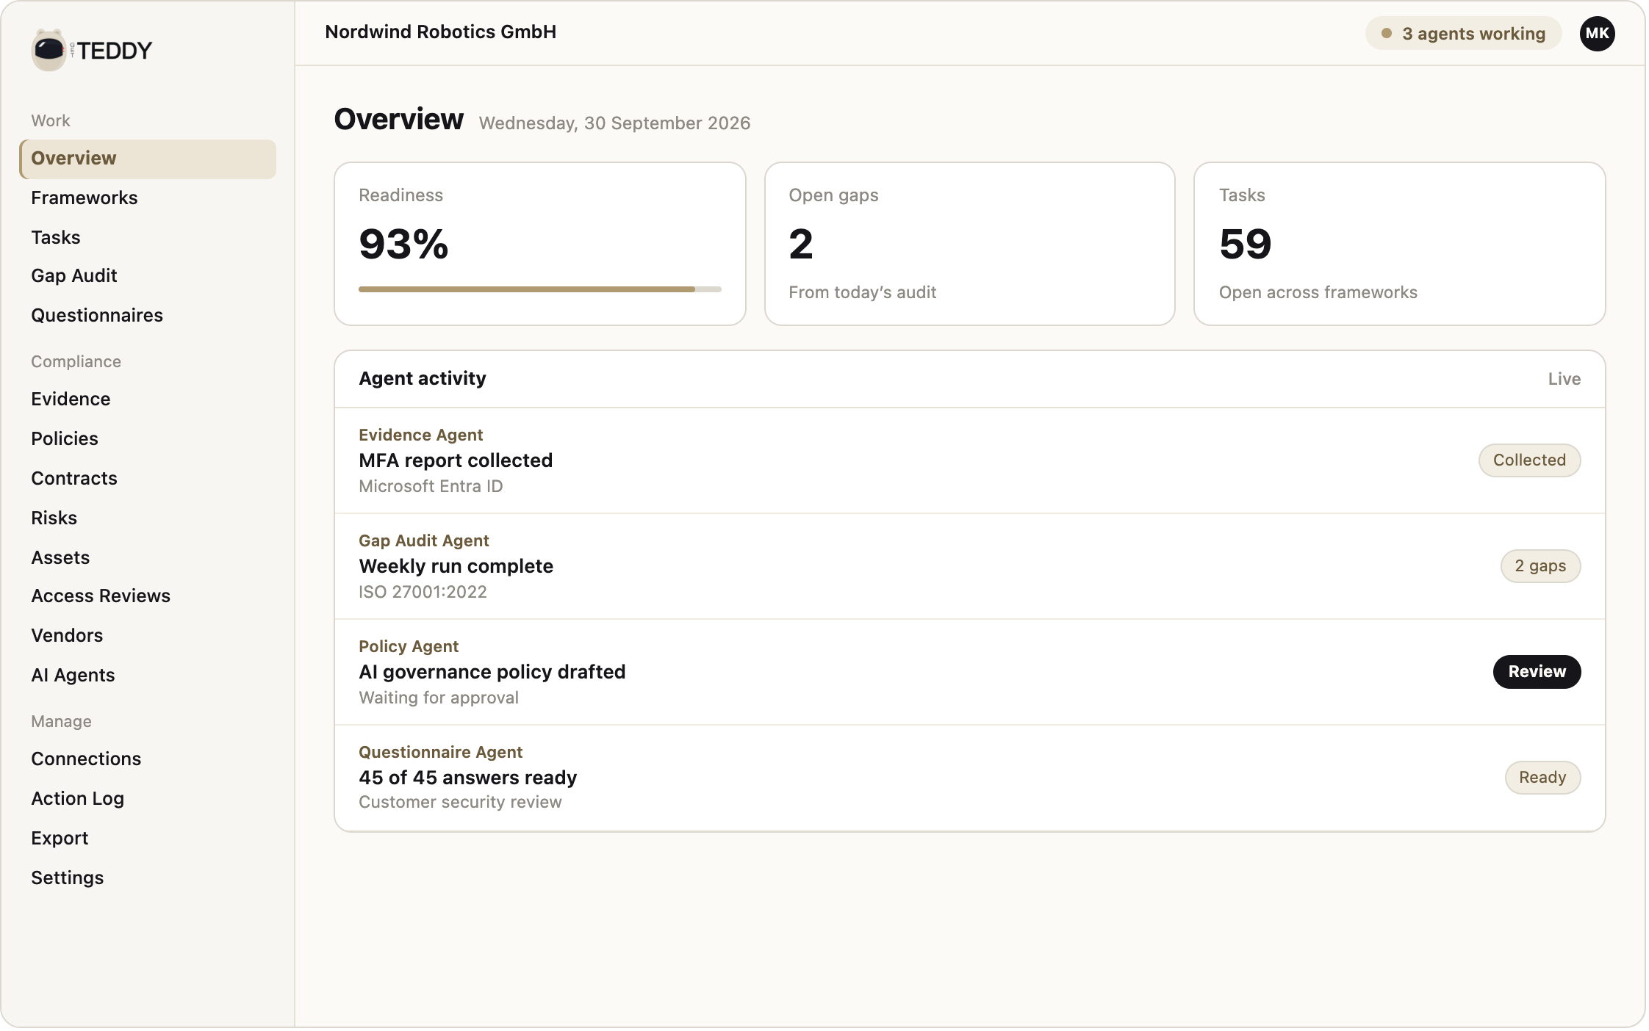Open the Export page
1649x1031 pixels.
pyautogui.click(x=60, y=838)
